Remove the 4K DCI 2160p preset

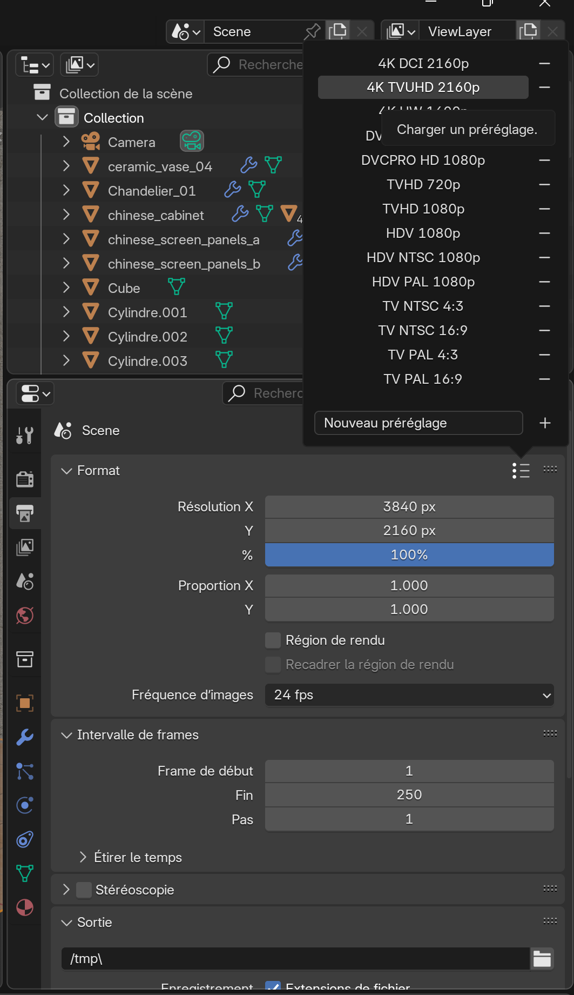pos(544,64)
